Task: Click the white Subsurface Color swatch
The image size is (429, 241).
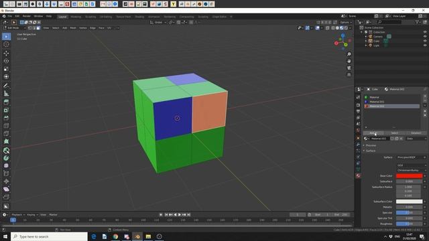Action: click(x=409, y=202)
